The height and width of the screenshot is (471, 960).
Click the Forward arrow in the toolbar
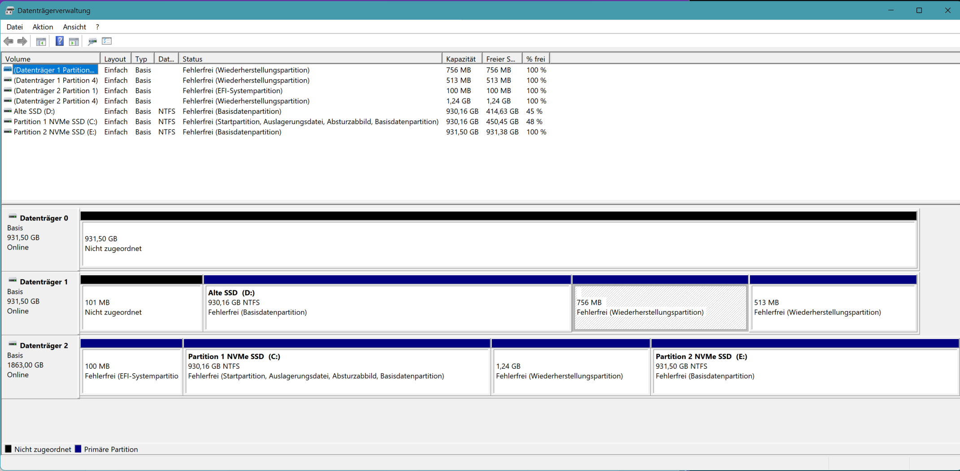[x=22, y=41]
